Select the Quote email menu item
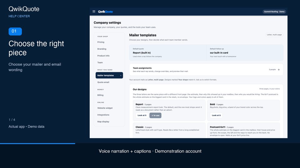 tap(103, 82)
